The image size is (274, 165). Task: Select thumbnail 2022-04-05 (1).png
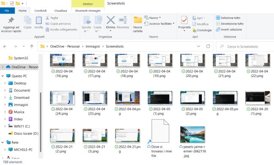[x=160, y=98]
